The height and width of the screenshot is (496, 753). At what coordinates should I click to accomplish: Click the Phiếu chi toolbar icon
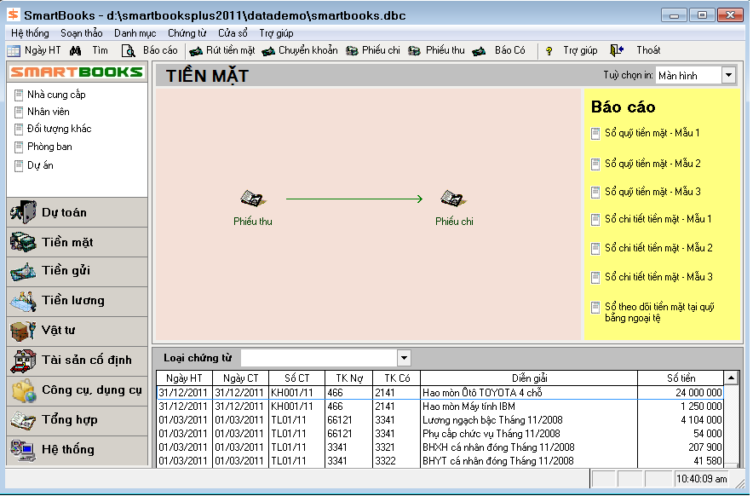coord(352,51)
